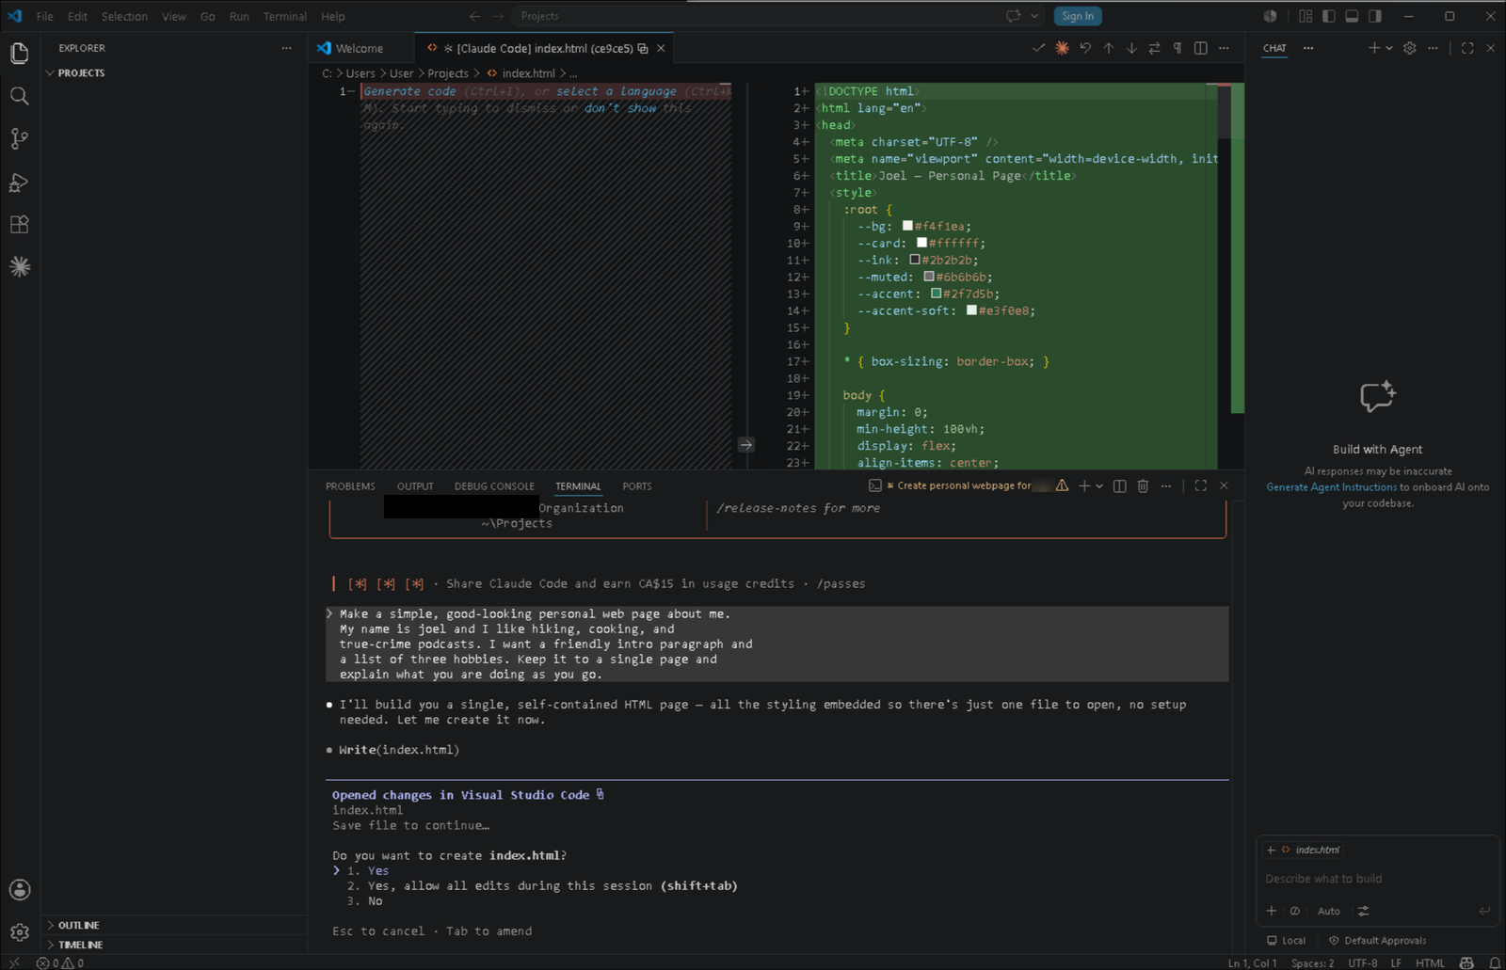Click the --bg color swatch #f4f1ea
Image resolution: width=1506 pixels, height=970 pixels.
pos(907,226)
